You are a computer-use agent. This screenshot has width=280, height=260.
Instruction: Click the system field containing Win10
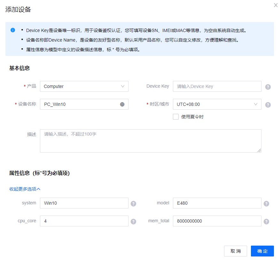(x=84, y=203)
